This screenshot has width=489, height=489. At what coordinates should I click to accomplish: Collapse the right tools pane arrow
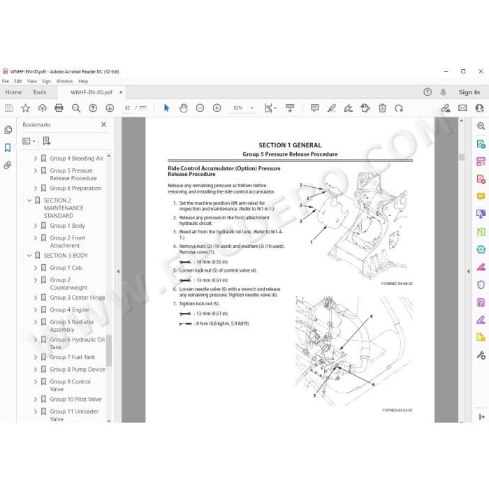point(468,272)
